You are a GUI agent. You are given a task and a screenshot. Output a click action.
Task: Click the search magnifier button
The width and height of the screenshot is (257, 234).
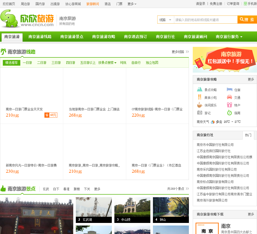tap(247, 20)
